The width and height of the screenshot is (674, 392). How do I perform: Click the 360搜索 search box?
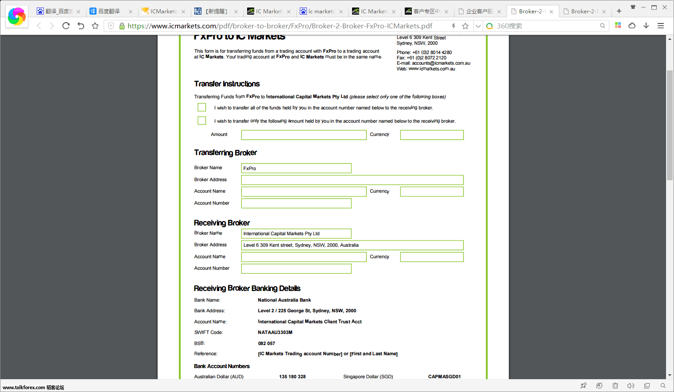pyautogui.click(x=546, y=26)
